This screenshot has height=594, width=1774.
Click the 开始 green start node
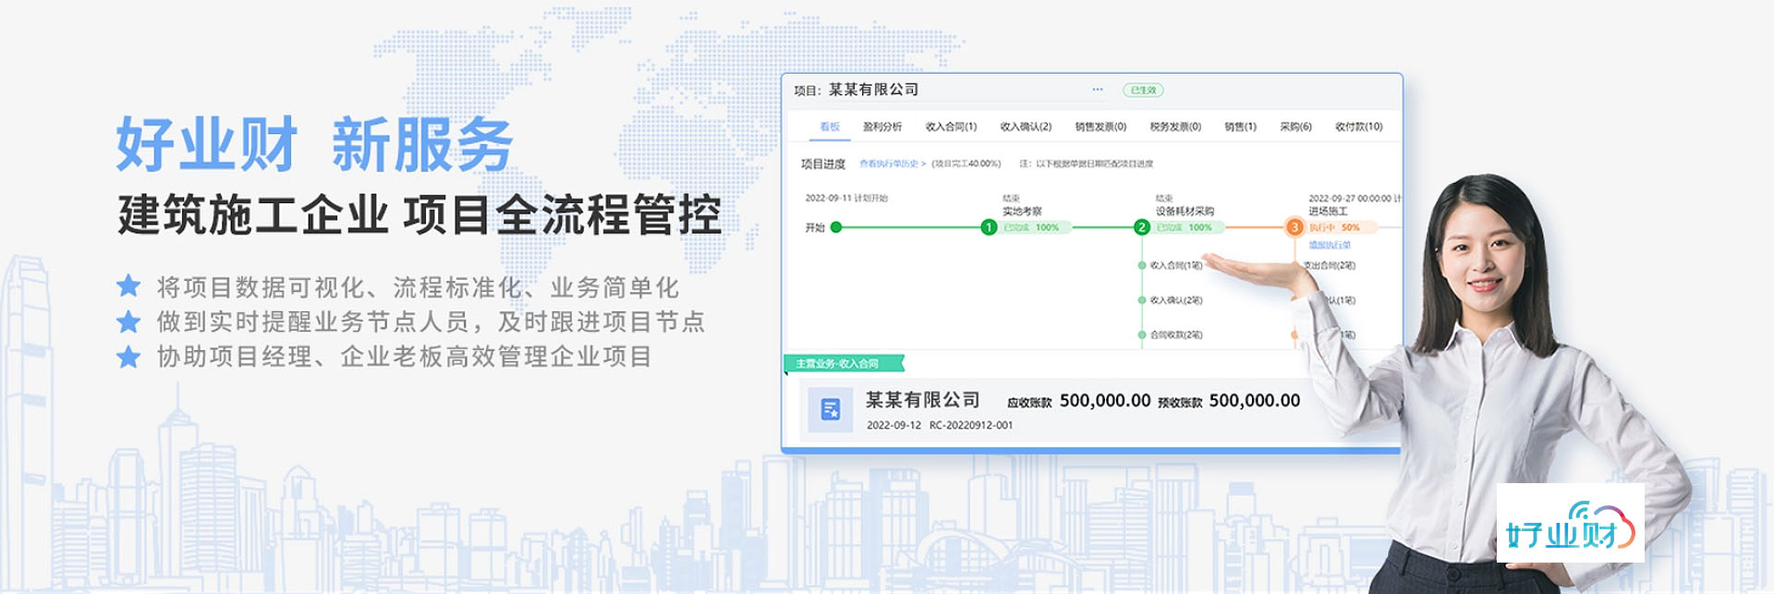[836, 227]
